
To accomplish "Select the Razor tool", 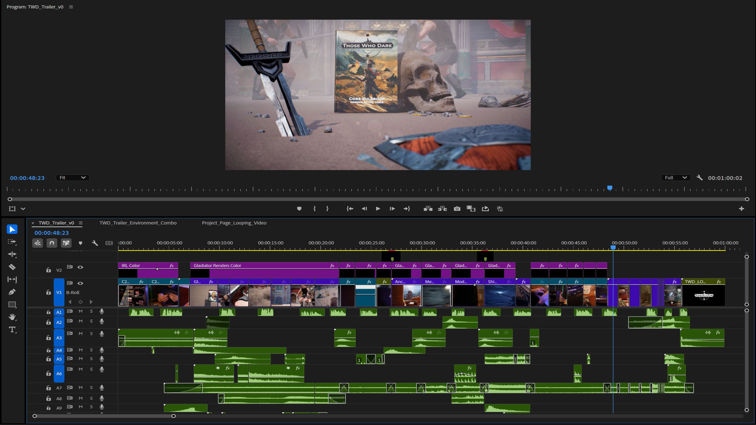I will coord(12,267).
